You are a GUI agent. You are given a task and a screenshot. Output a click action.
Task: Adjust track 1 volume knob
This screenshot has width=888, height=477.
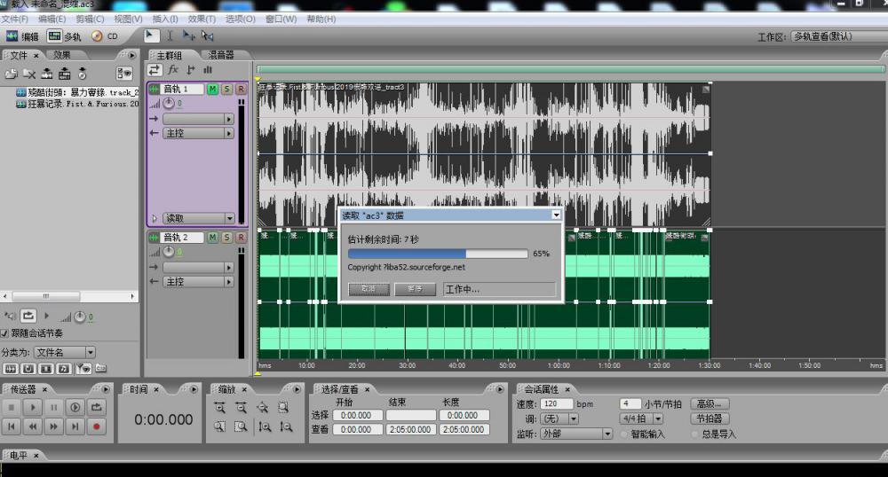click(x=169, y=104)
